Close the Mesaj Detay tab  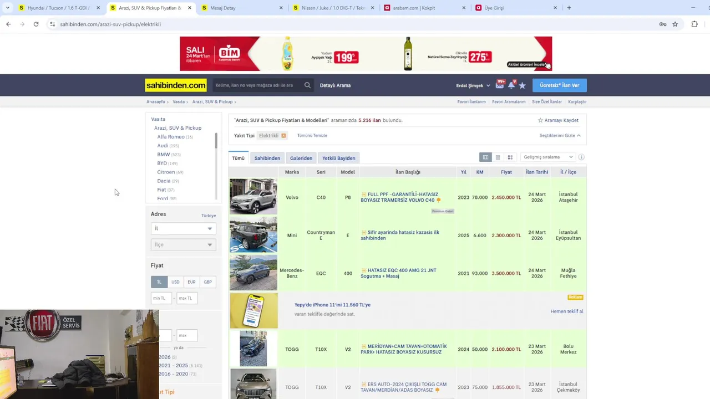[281, 8]
